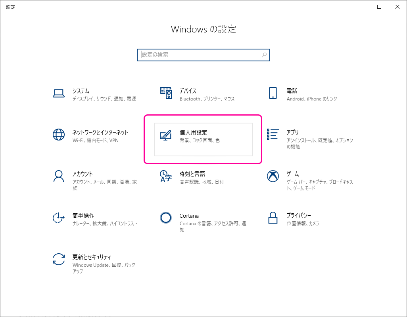
Task: Click the 音声認識、地域、日付 description
Action: point(202,182)
